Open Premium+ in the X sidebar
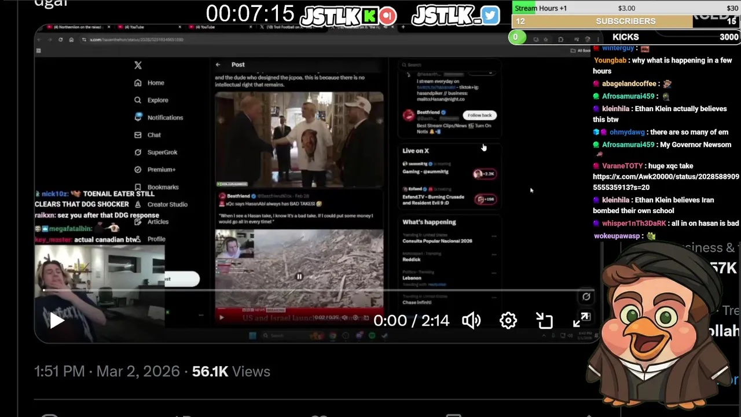This screenshot has height=417, width=741. click(155, 170)
